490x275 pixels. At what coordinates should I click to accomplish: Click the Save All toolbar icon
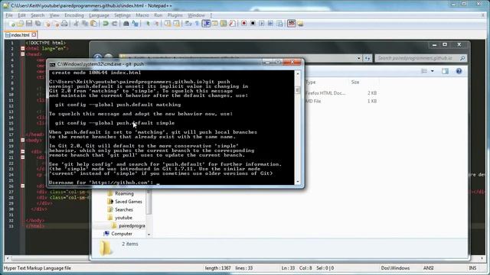pyautogui.click(x=38, y=24)
